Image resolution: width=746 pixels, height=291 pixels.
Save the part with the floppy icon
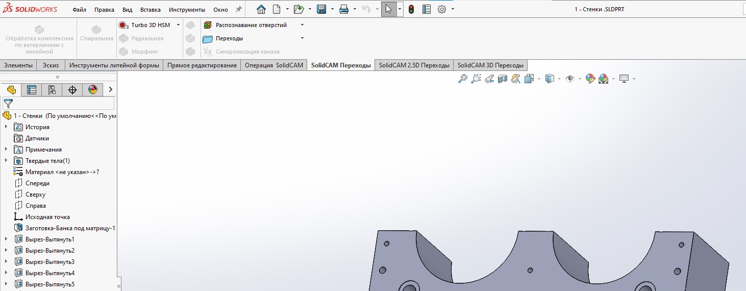pos(321,9)
